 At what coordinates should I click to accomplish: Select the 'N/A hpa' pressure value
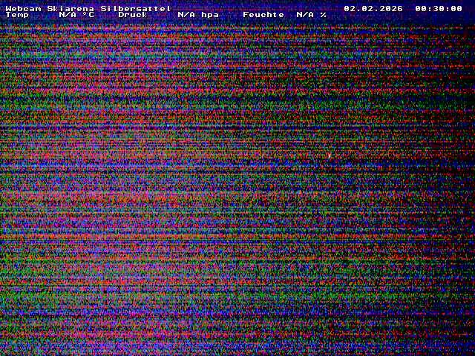pyautogui.click(x=198, y=15)
